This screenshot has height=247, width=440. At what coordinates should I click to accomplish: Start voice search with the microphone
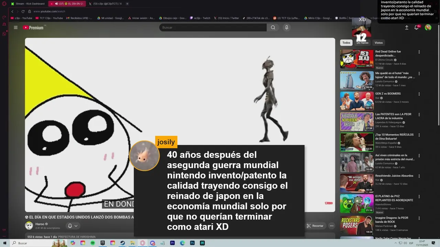click(286, 27)
